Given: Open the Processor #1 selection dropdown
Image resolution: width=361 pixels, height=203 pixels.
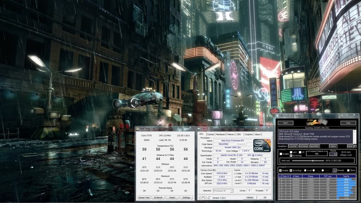Looking at the screenshot, I should pyautogui.click(x=223, y=191).
